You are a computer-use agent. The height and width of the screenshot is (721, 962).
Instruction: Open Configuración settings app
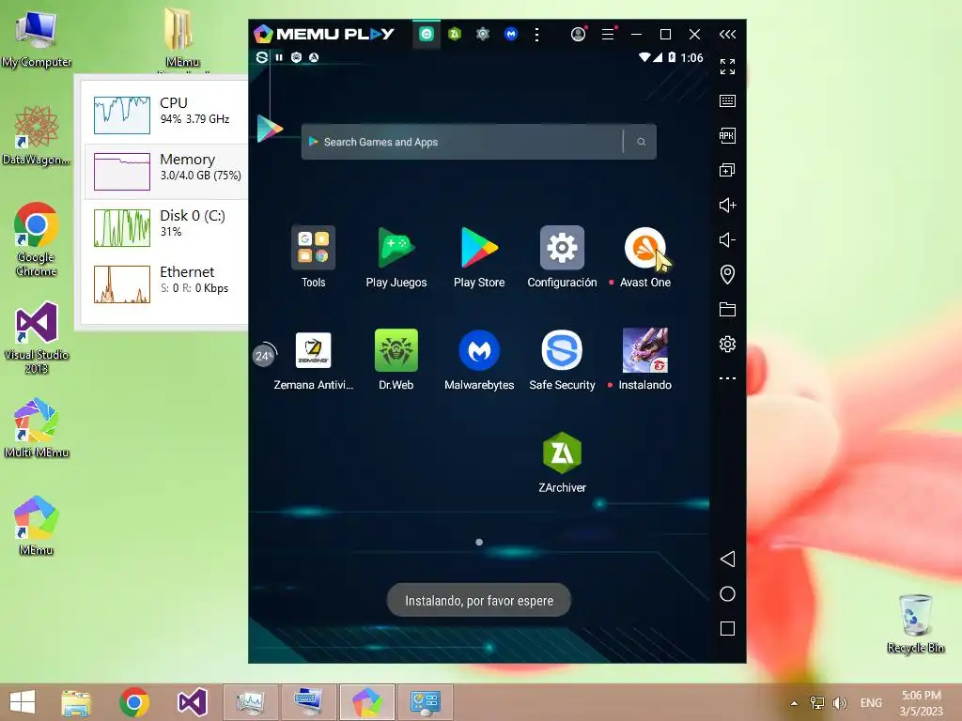click(562, 248)
